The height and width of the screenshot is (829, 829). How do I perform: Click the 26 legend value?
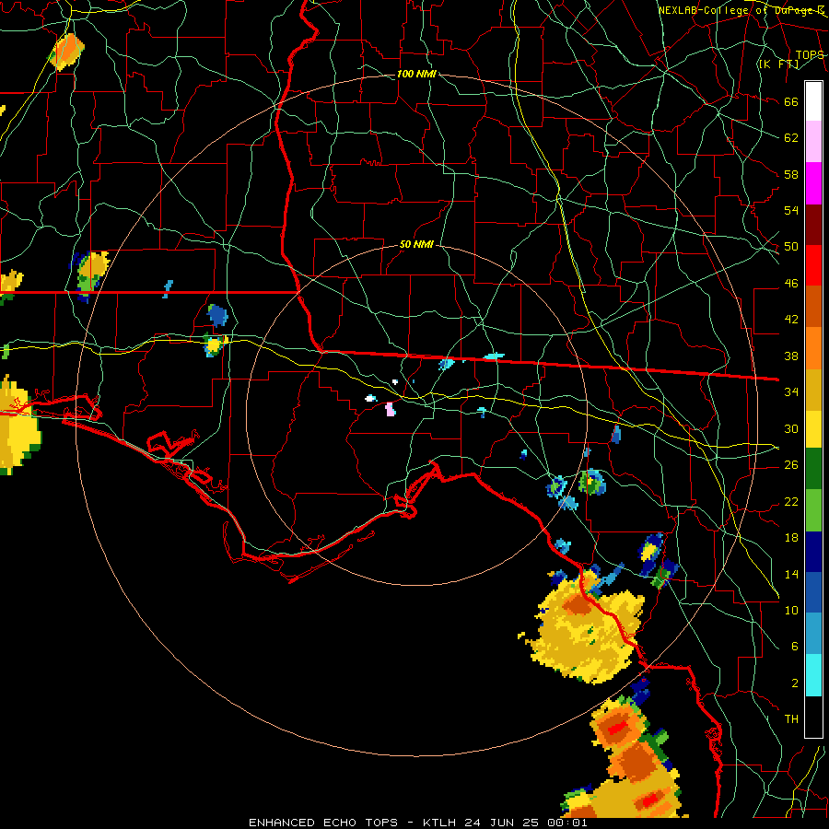[791, 465]
